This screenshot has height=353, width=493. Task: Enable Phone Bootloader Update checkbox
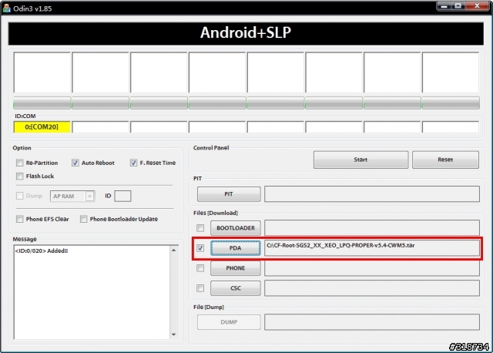coord(84,219)
